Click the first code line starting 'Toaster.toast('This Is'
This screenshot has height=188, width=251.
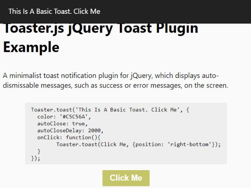110,110
